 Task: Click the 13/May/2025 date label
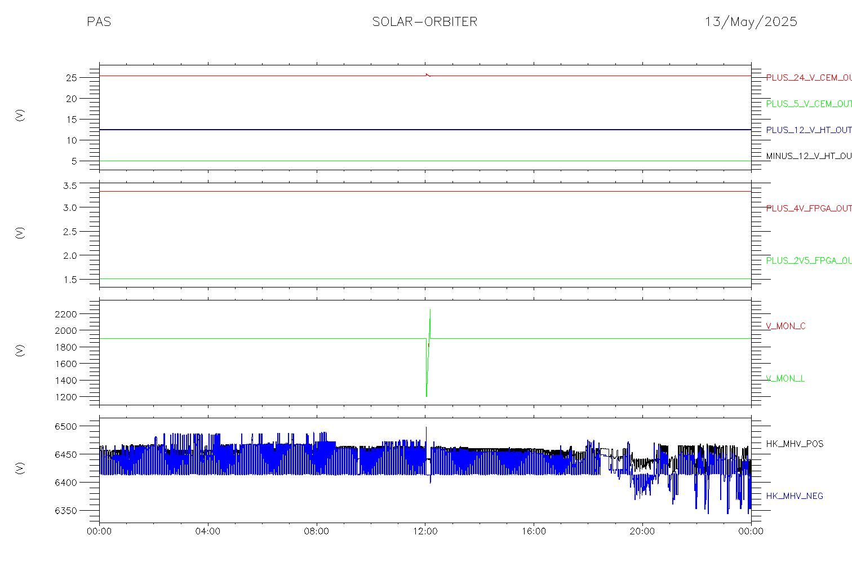click(751, 22)
